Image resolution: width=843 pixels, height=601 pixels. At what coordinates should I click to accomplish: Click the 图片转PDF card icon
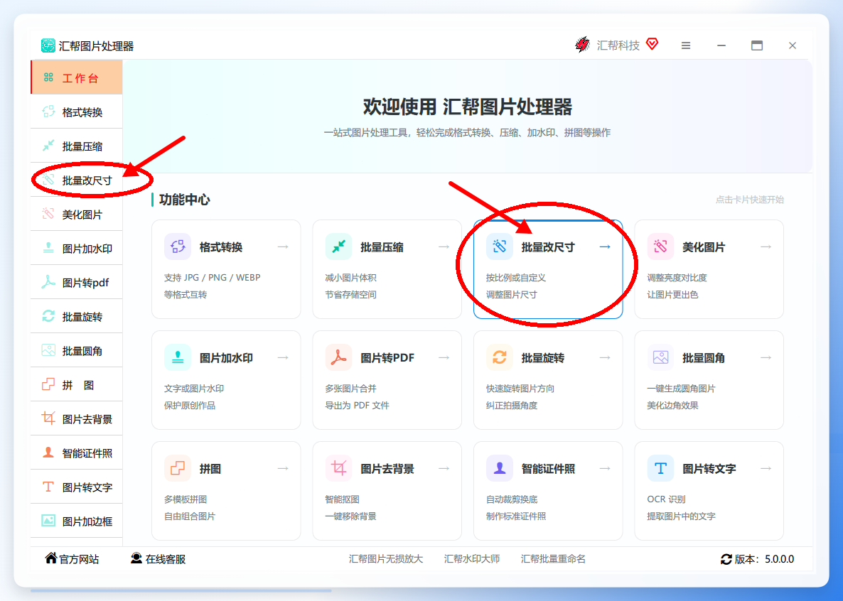point(339,357)
